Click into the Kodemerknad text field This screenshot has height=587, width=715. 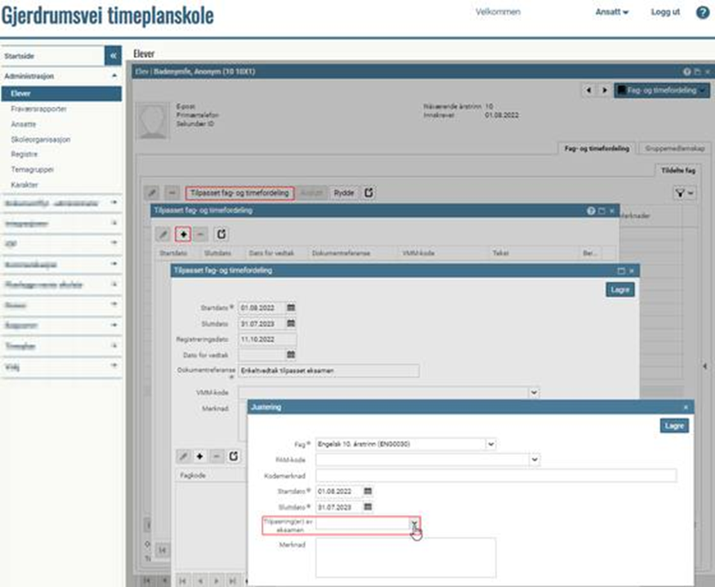pos(496,476)
